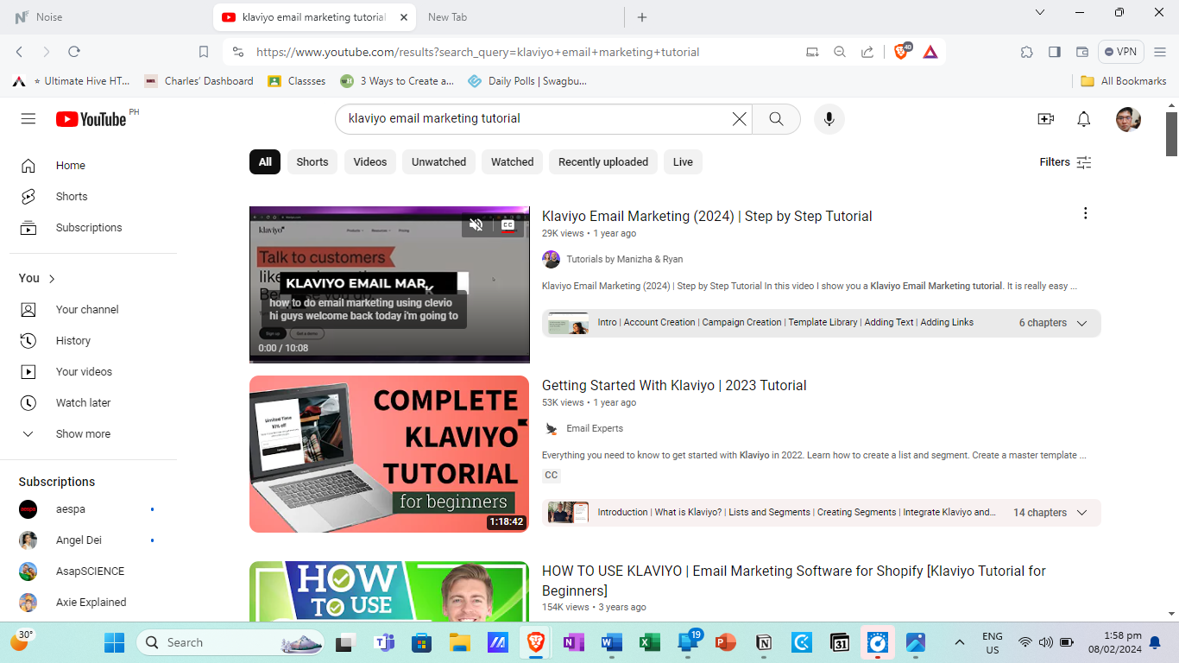Show hidden system tray icons
The height and width of the screenshot is (663, 1179).
coord(959,642)
